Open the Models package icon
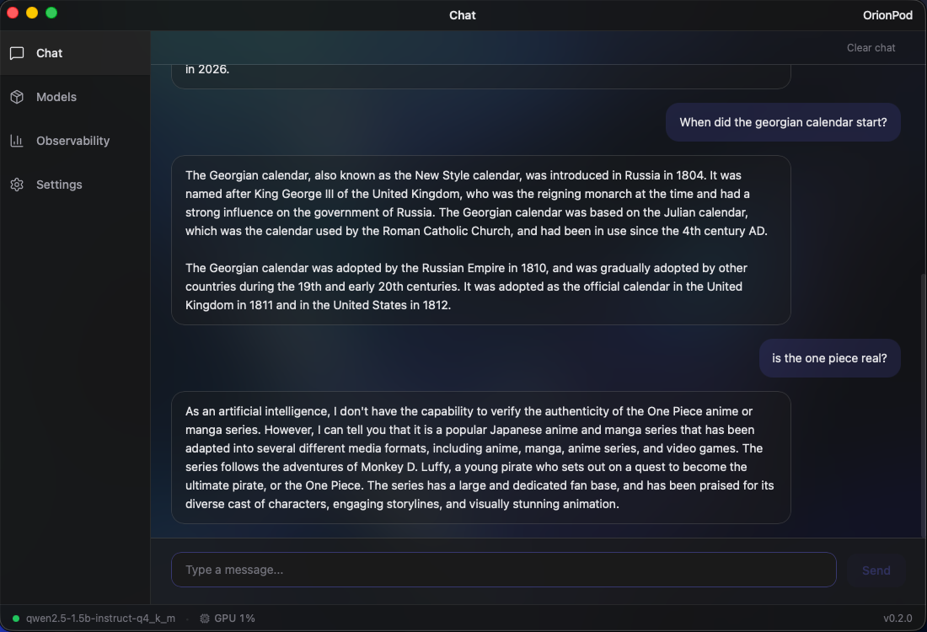 17,97
